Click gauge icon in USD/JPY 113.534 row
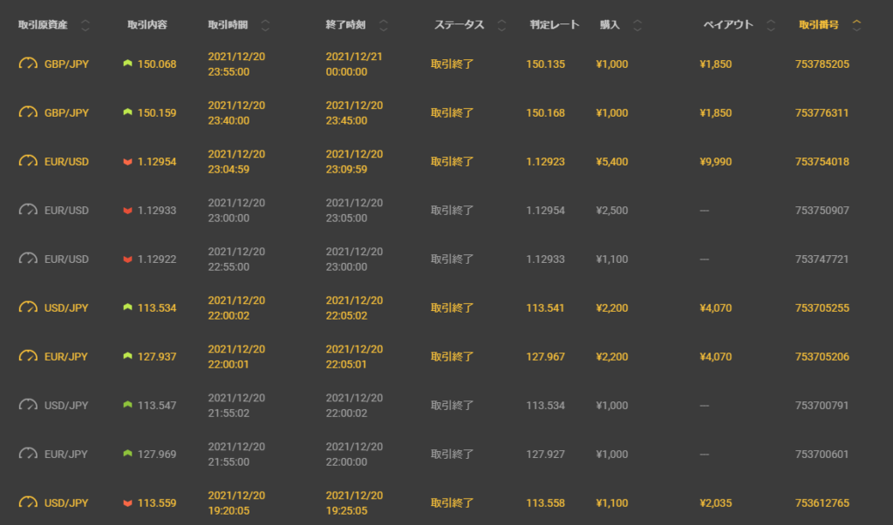Viewport: 893px width, 525px height. (29, 307)
